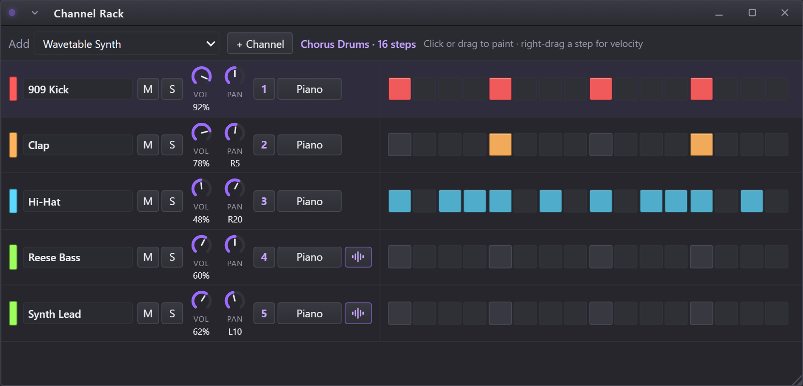Mute the Clap channel
This screenshot has width=803, height=386.
(148, 145)
